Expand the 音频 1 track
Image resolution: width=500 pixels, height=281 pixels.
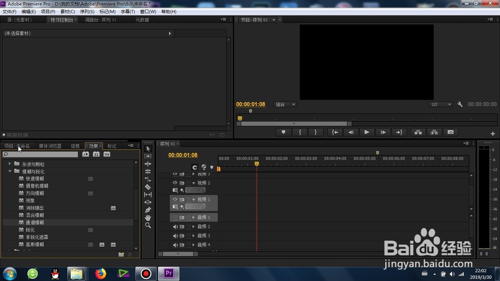point(193,217)
